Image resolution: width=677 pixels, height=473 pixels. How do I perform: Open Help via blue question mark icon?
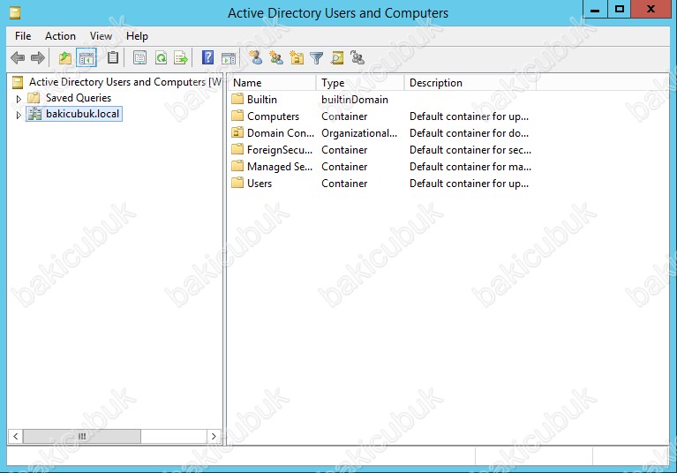(x=207, y=57)
